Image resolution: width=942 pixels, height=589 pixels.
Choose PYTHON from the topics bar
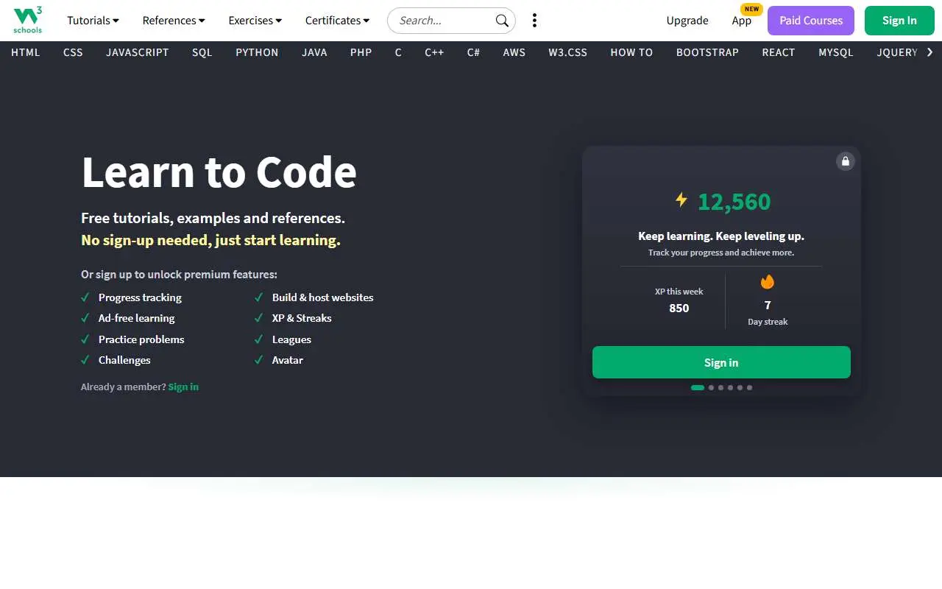(x=257, y=52)
